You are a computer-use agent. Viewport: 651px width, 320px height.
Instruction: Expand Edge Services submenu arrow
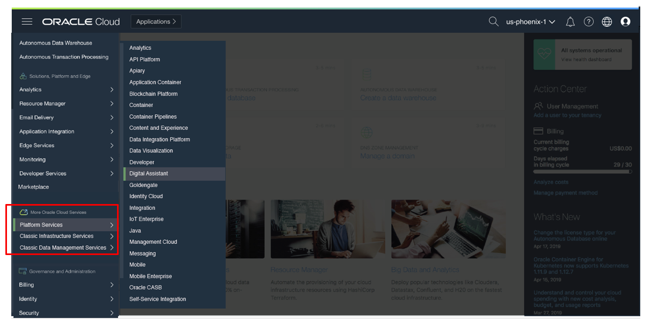point(112,146)
